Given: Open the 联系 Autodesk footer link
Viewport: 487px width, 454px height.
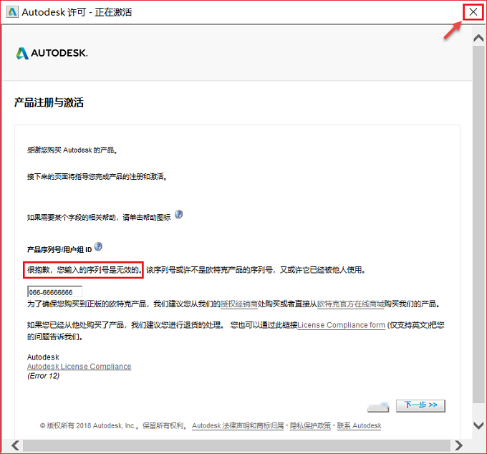Looking at the screenshot, I should pyautogui.click(x=359, y=426).
